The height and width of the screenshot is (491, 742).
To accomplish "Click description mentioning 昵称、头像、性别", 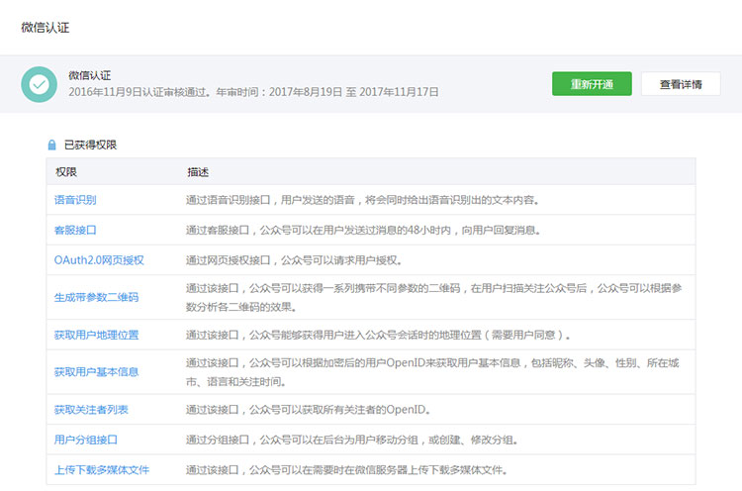I will pyautogui.click(x=432, y=372).
